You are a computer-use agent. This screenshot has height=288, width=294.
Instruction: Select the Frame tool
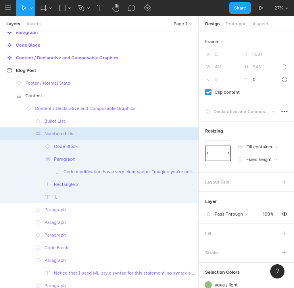coord(44,8)
